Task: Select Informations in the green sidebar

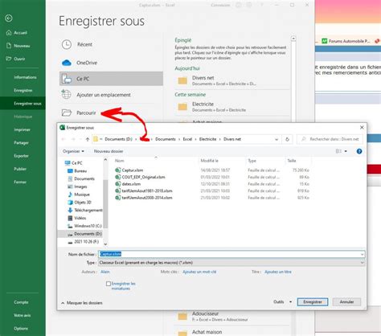Action: (x=25, y=77)
